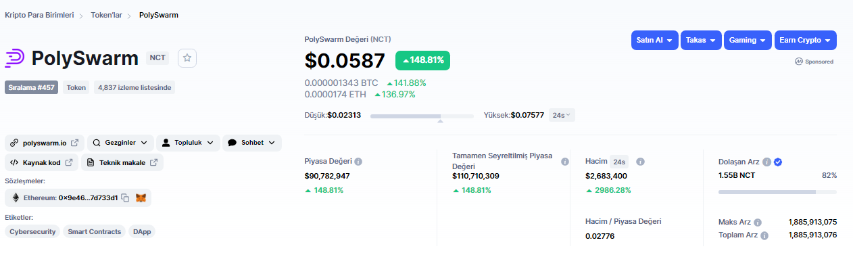Open the Satın Al dropdown
The height and width of the screenshot is (255, 853).
654,41
